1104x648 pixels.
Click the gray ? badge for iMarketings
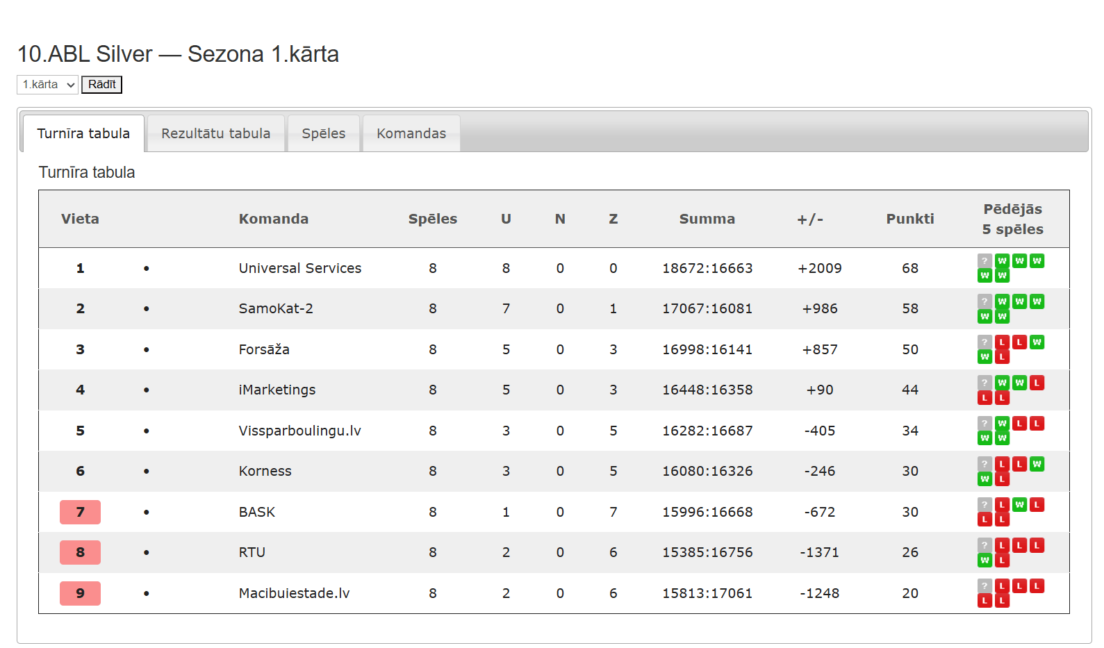coord(984,383)
